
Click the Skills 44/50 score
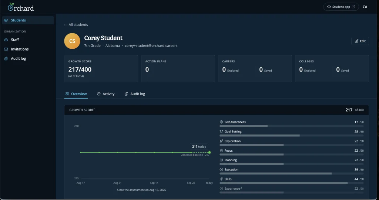(x=359, y=179)
